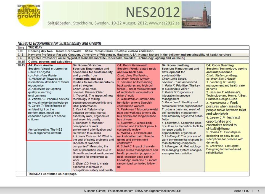
Task: Click the 'A4: Room Amelin' heading
Action: (x=41, y=65)
